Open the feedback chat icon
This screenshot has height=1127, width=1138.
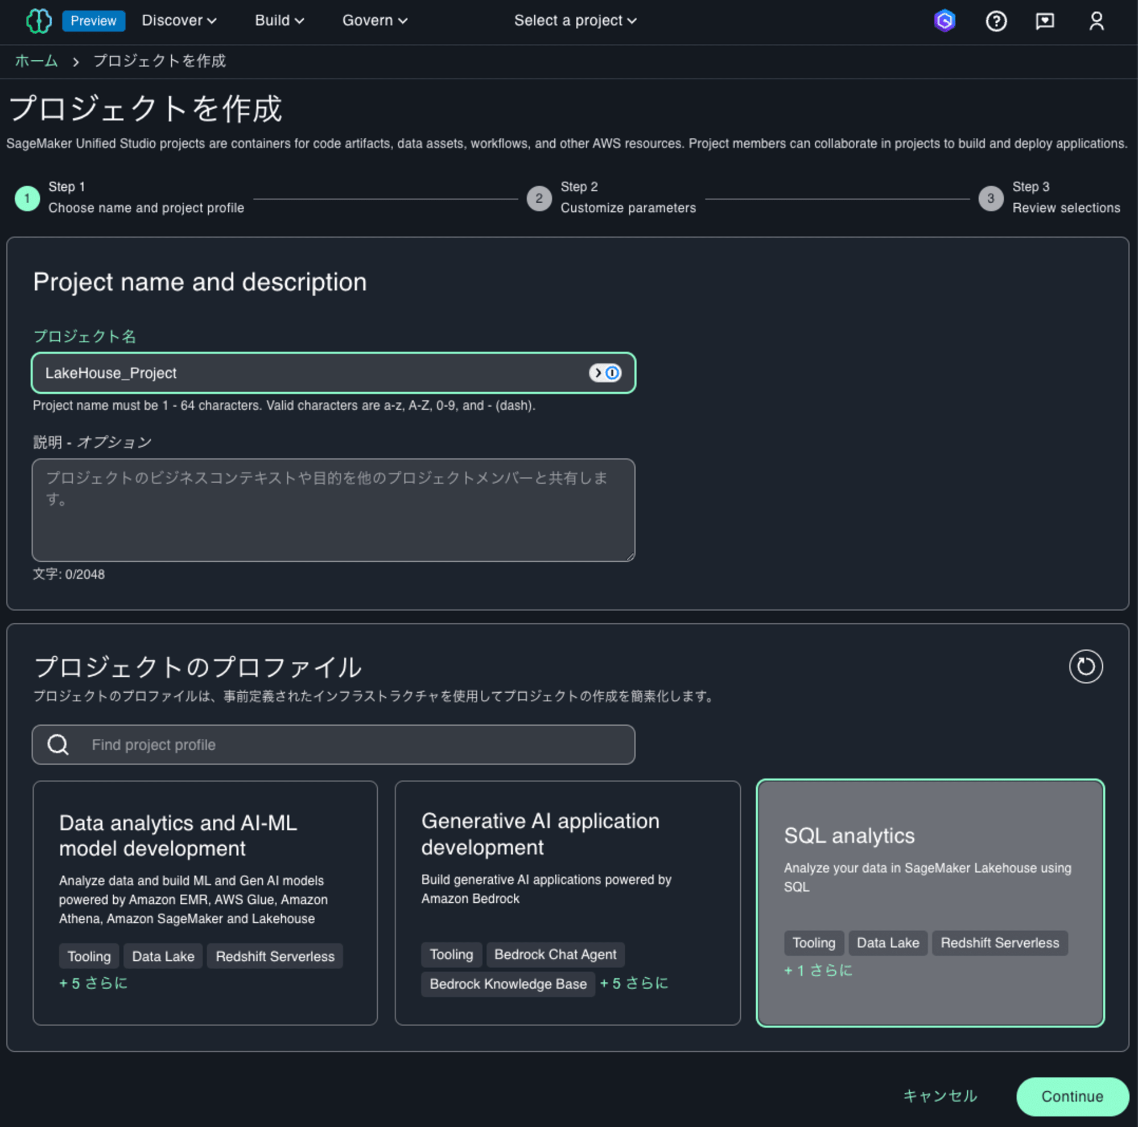click(x=1045, y=21)
